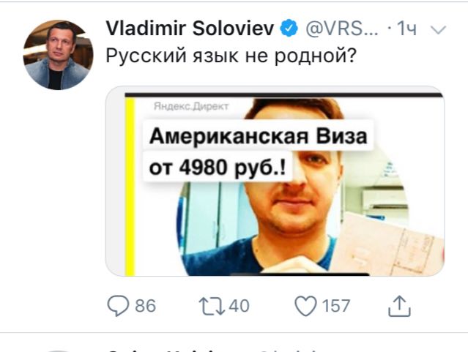This screenshot has height=352, width=468.
Task: Click the yellow stripe in ad image
Action: click(130, 187)
